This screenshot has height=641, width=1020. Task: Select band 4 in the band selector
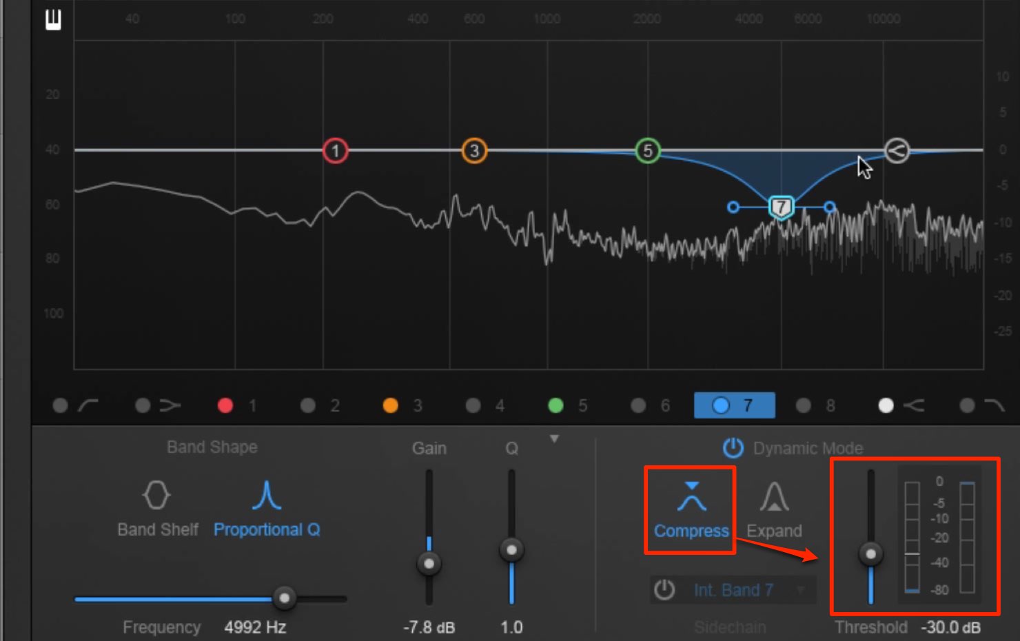click(486, 405)
